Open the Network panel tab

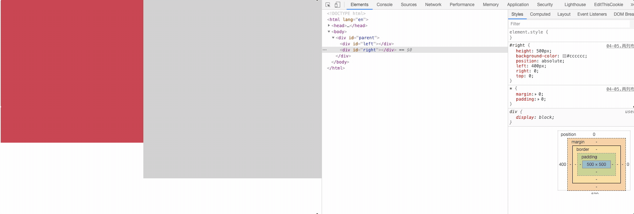[x=433, y=5]
